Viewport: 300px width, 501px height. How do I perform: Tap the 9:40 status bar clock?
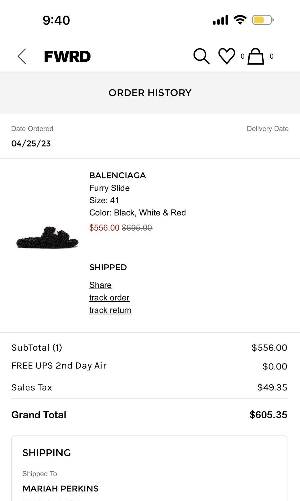pyautogui.click(x=56, y=20)
